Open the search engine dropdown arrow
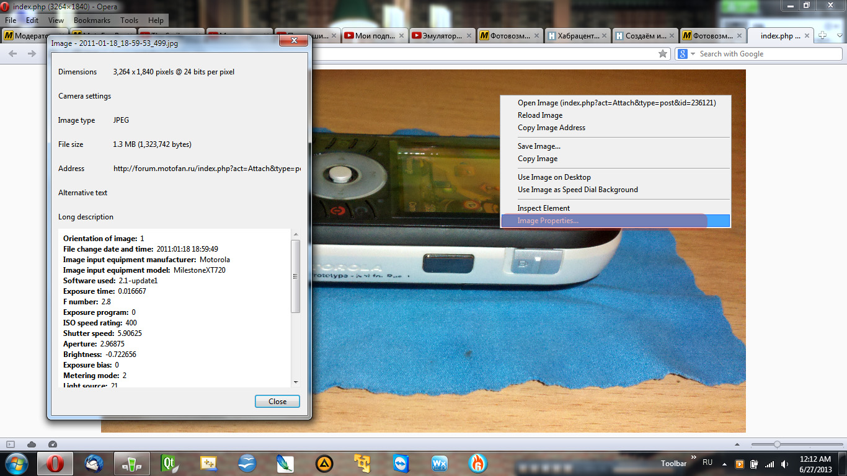 pyautogui.click(x=693, y=54)
